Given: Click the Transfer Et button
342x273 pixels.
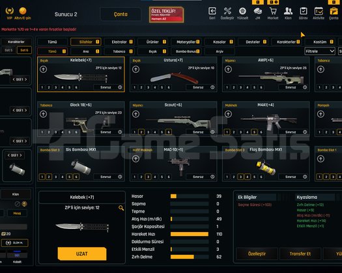Looking at the screenshot, I should click(300, 253).
